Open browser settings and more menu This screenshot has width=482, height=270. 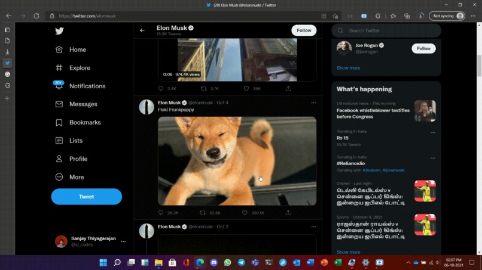click(x=473, y=16)
